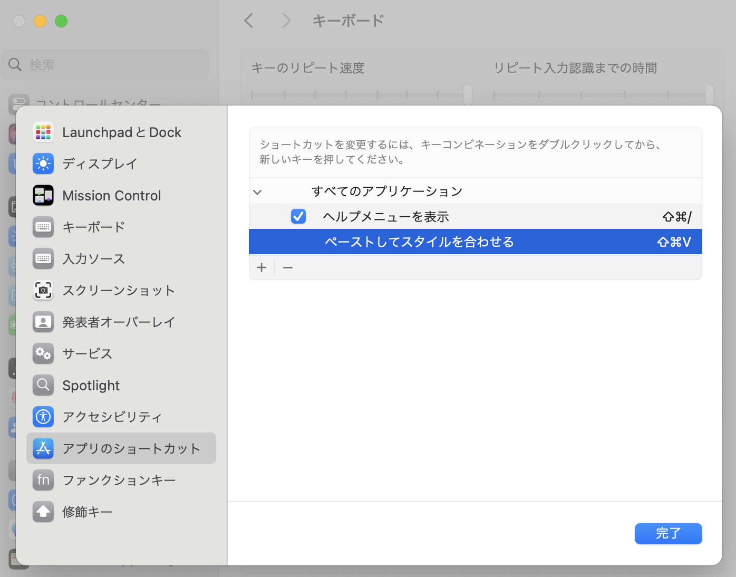Viewport: 736px width, 577px height.
Task: Open the 発表者オーバーレイ category
Action: 121,322
